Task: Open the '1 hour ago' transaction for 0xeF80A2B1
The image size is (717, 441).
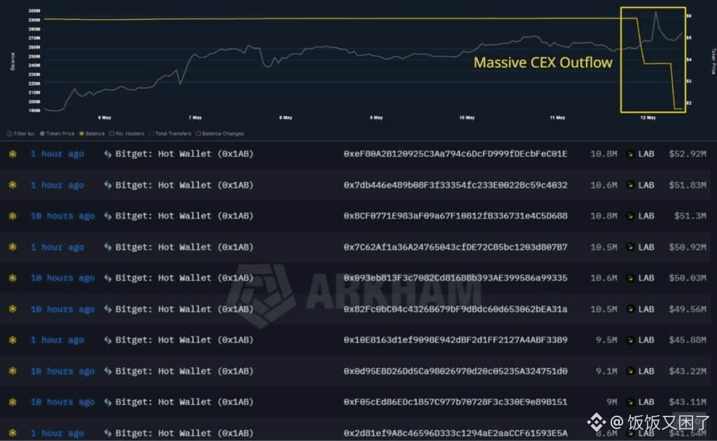Action: [x=57, y=154]
